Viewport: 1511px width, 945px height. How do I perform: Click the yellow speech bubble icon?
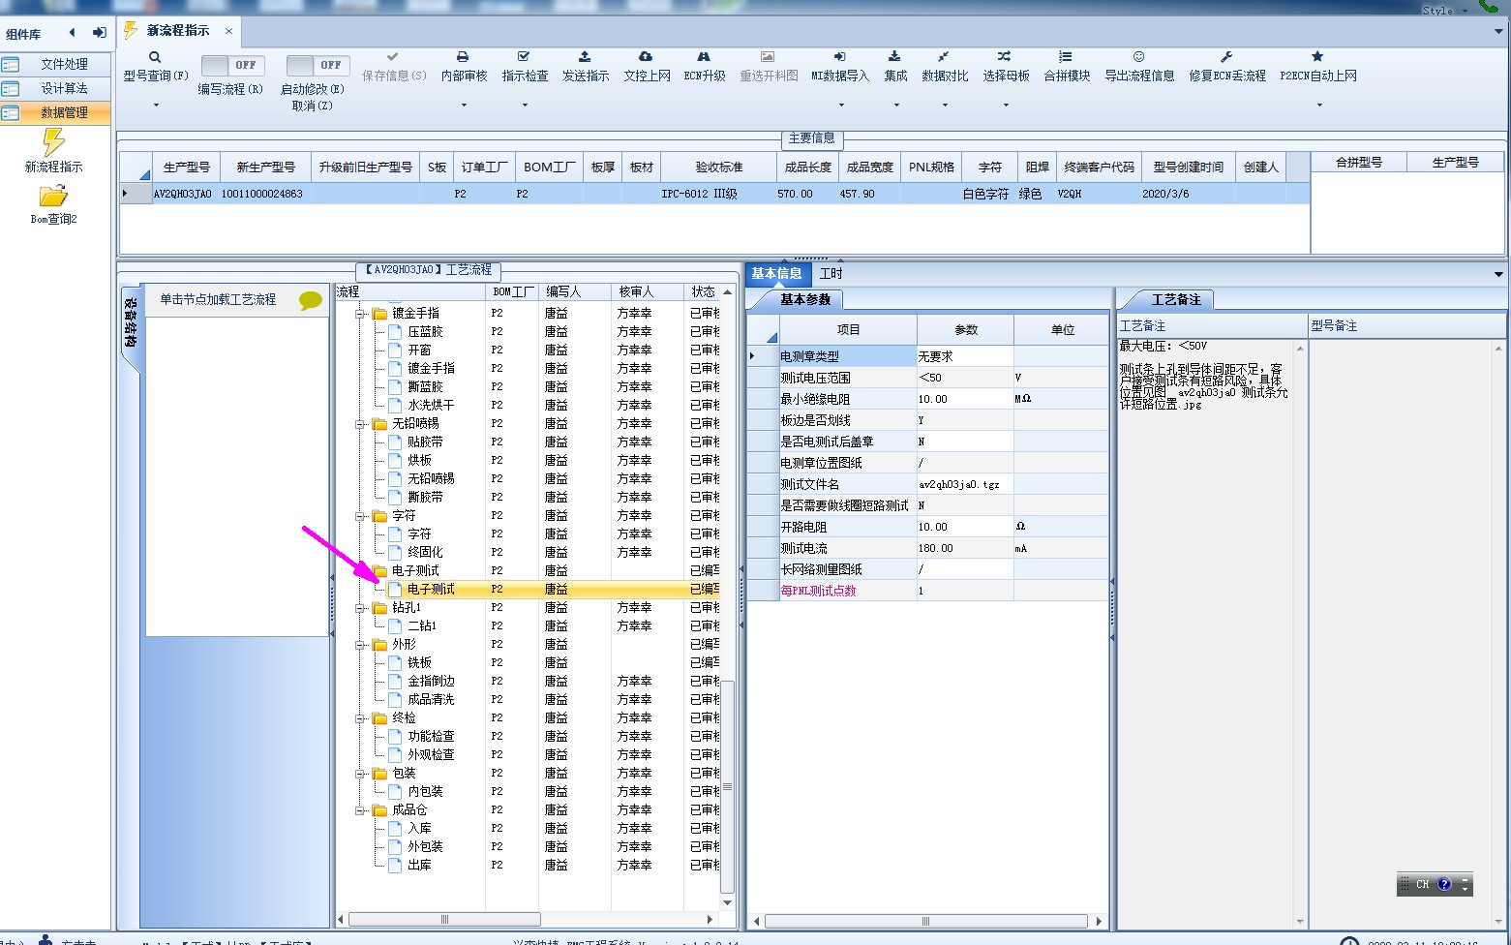[310, 301]
